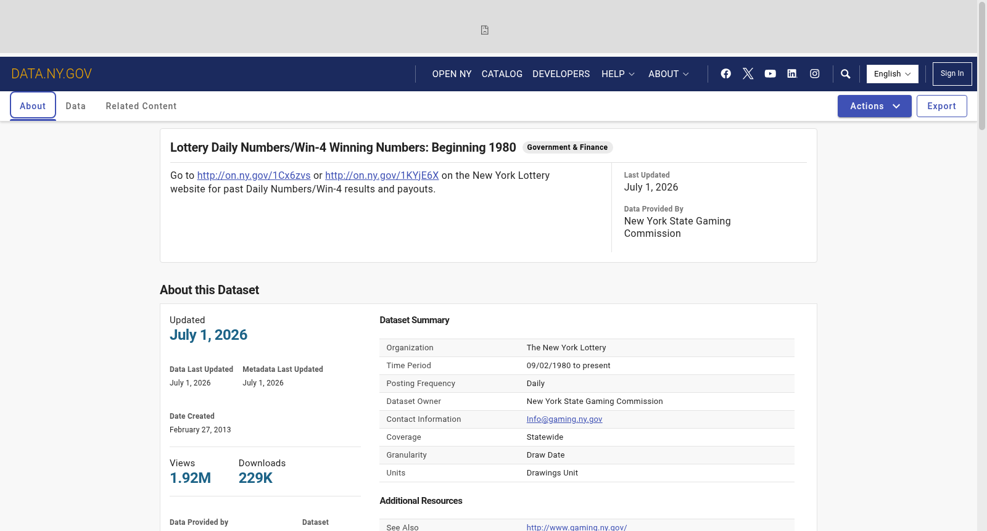This screenshot has width=987, height=531.
Task: Click the search magnifier icon
Action: (x=846, y=74)
